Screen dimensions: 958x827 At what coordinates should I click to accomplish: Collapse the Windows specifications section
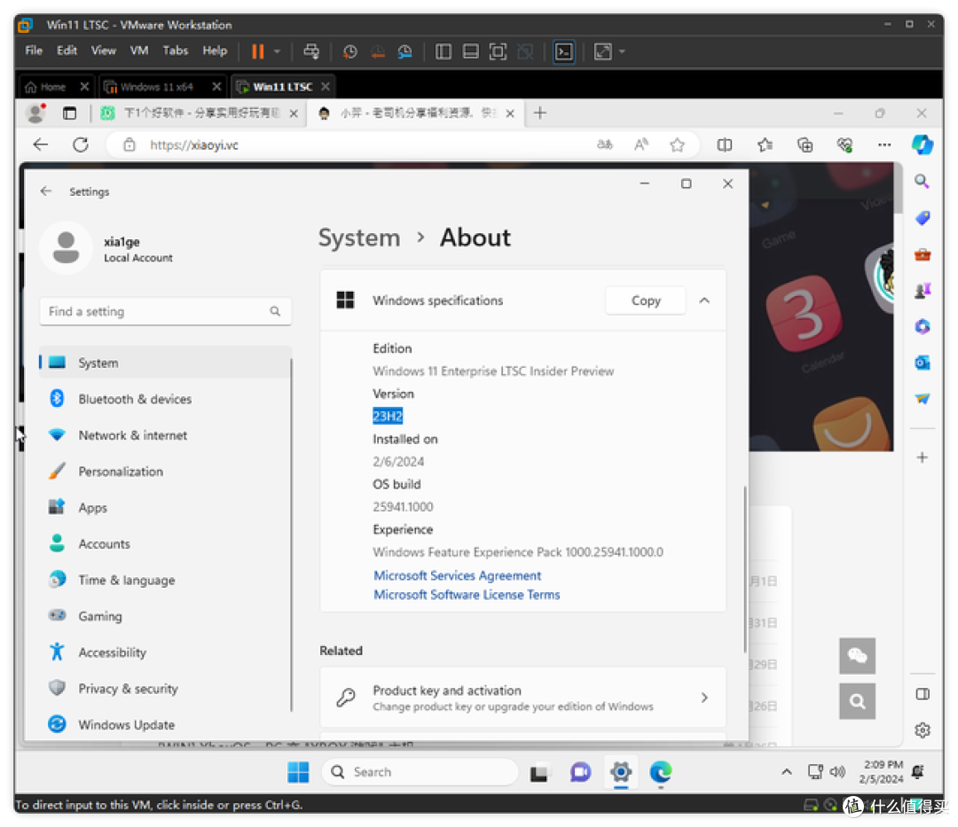(704, 300)
